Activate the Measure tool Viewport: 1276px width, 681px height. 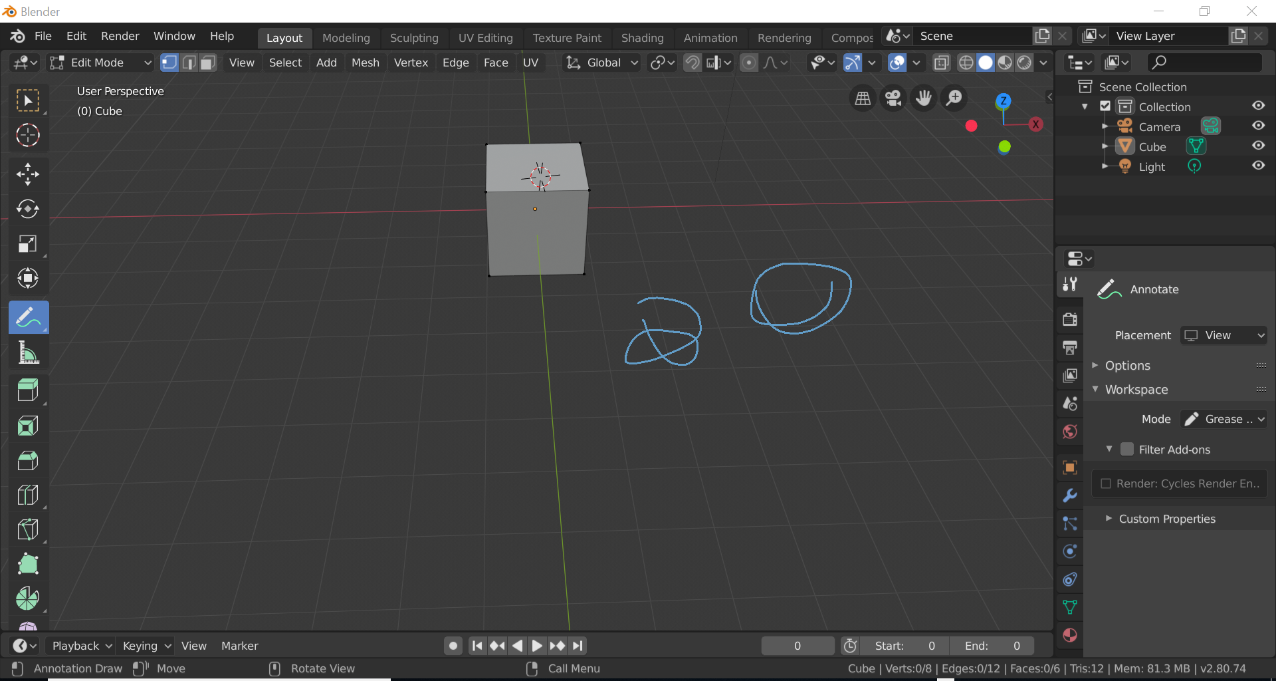(27, 352)
